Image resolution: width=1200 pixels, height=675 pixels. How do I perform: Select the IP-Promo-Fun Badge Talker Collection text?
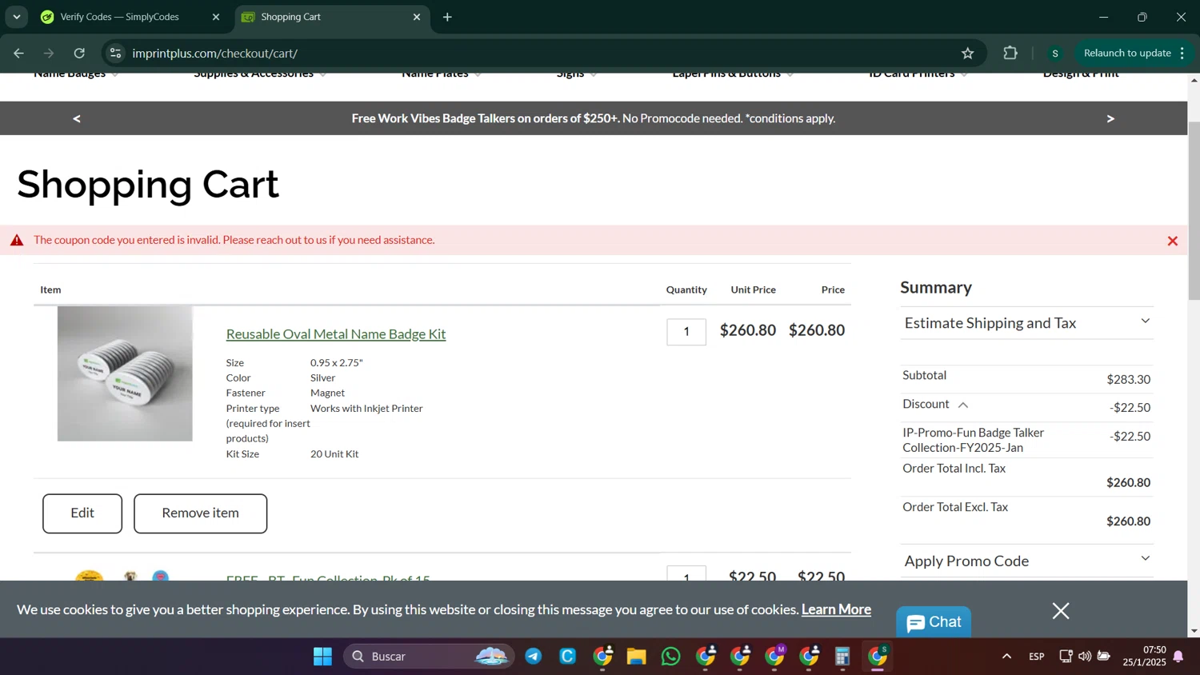tap(974, 440)
